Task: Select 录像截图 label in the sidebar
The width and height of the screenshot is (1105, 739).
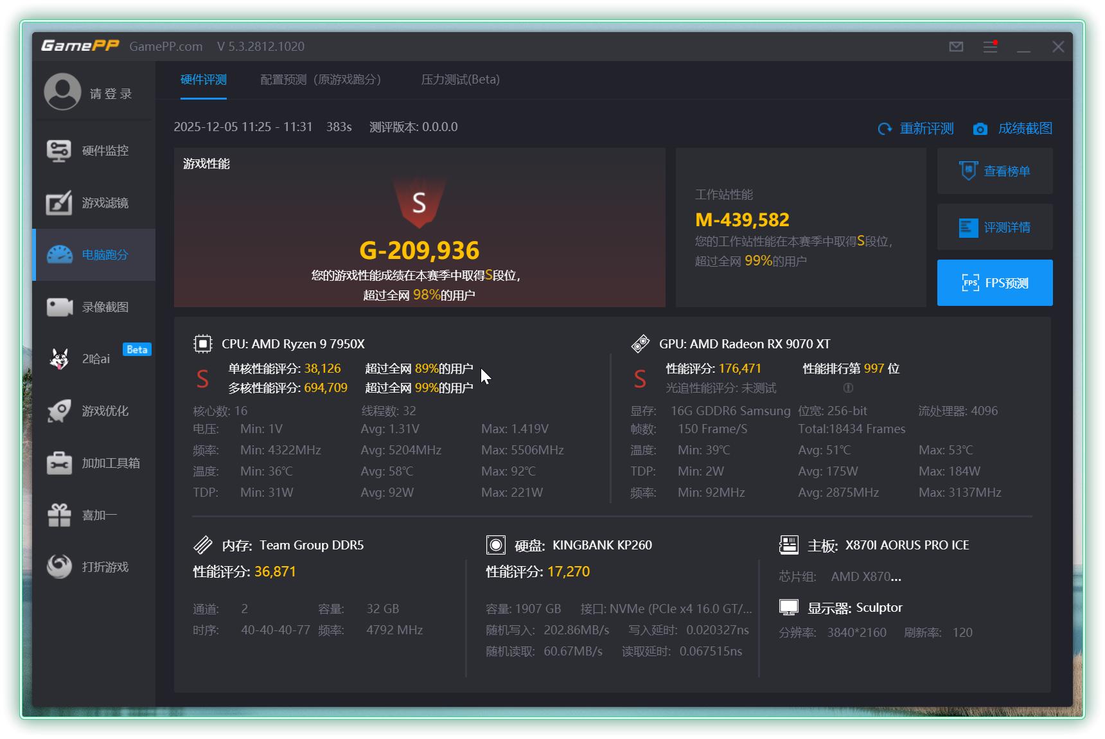Action: [x=105, y=307]
